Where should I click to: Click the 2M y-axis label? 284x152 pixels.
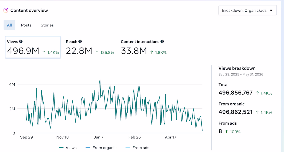(x=12, y=109)
